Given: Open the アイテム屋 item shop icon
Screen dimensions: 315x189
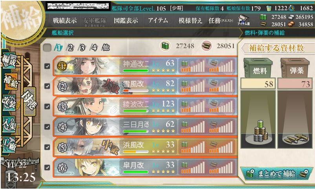Looking at the screenshot, I should point(244,20).
